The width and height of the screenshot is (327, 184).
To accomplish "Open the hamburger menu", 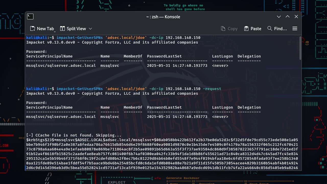I will coord(295,29).
